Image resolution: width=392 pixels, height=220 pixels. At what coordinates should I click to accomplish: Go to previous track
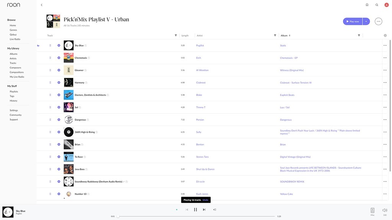pyautogui.click(x=187, y=210)
